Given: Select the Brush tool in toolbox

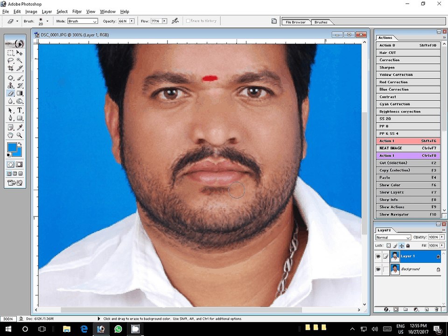Looking at the screenshot, I should coord(20,78).
